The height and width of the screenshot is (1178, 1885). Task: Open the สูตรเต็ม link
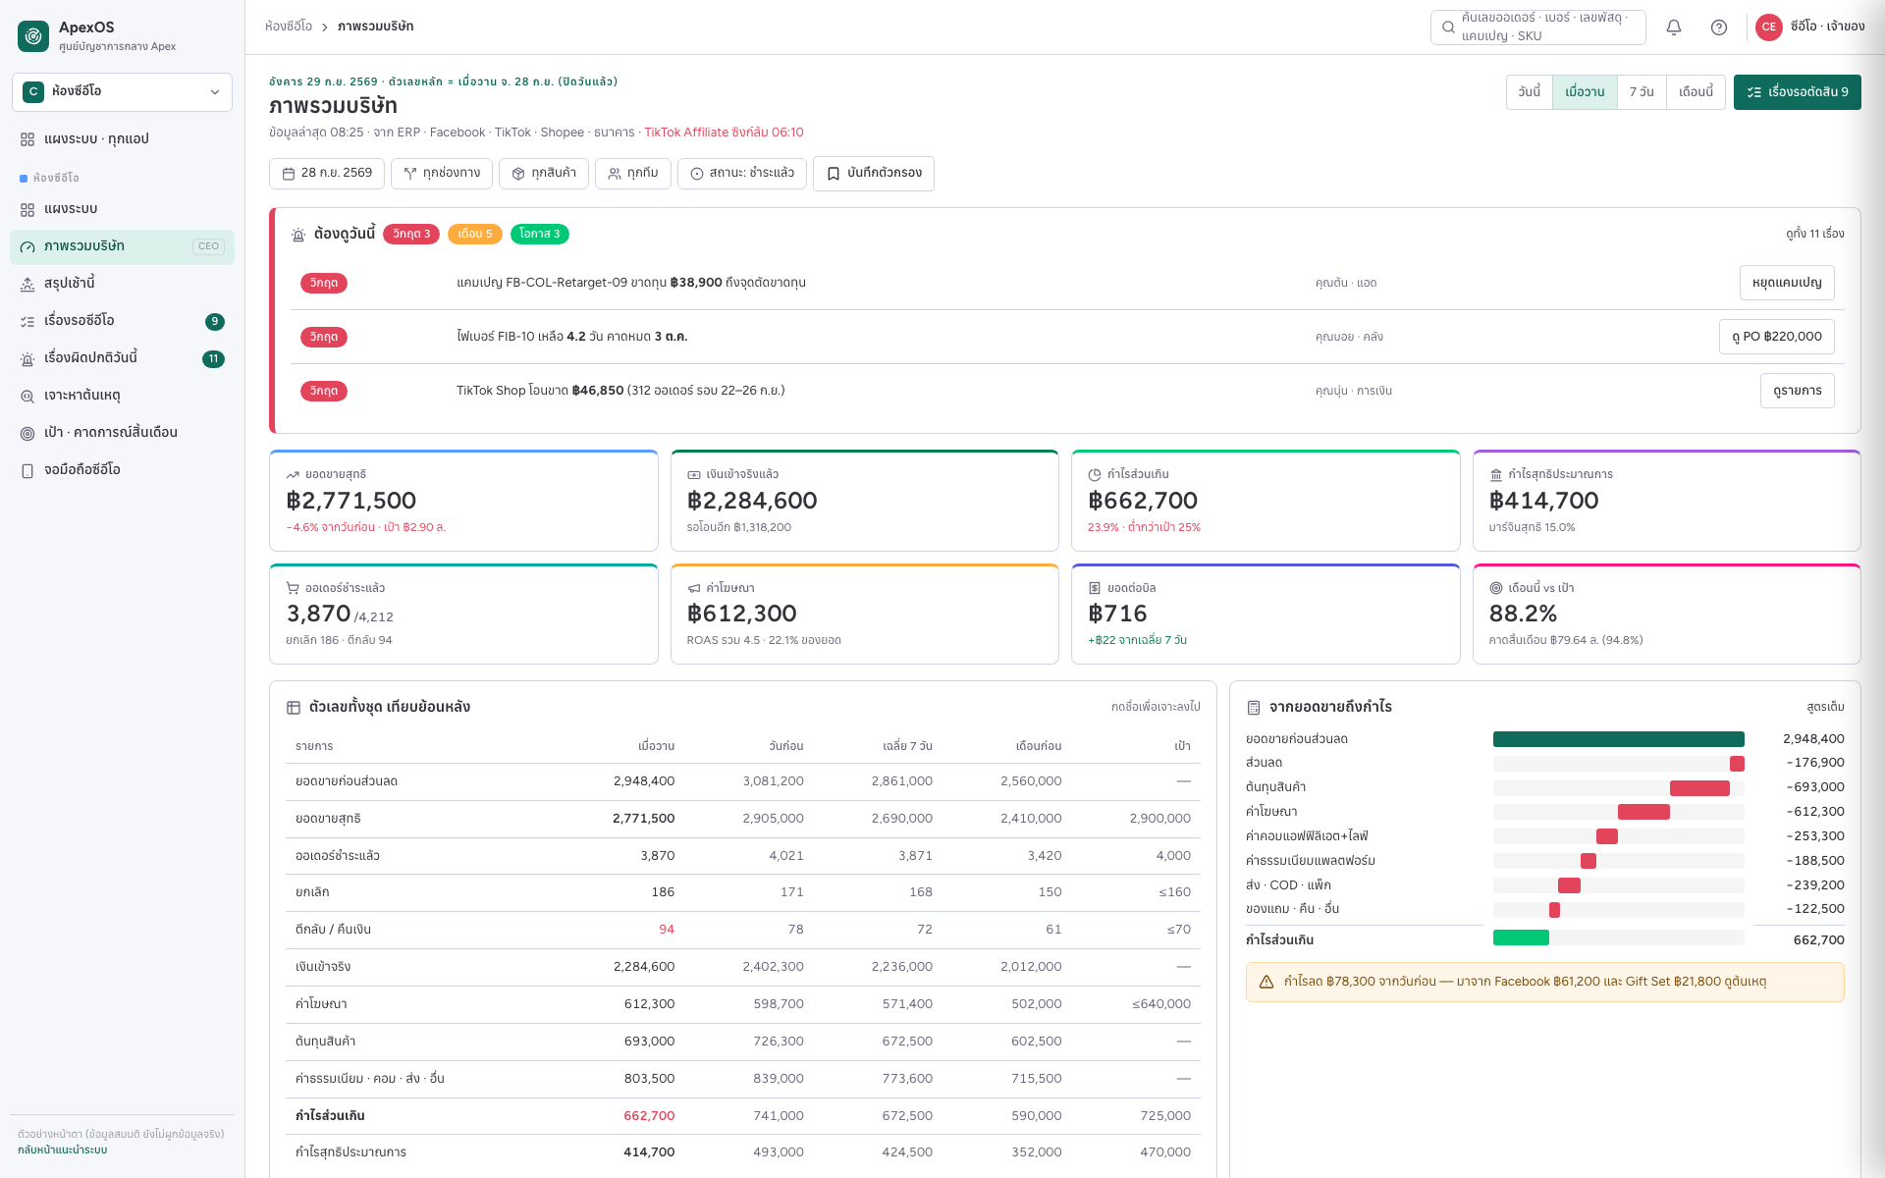[1825, 707]
